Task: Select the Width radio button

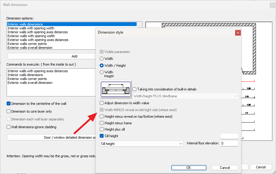Action: tap(102, 59)
